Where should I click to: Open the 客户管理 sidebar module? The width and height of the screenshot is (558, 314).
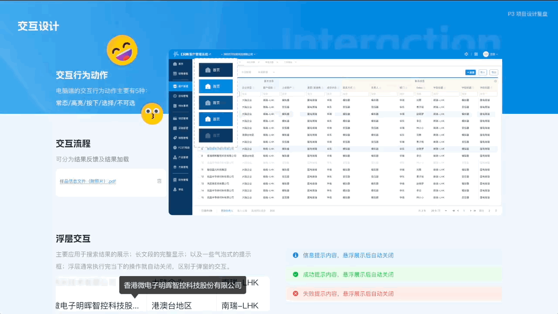coord(180,87)
